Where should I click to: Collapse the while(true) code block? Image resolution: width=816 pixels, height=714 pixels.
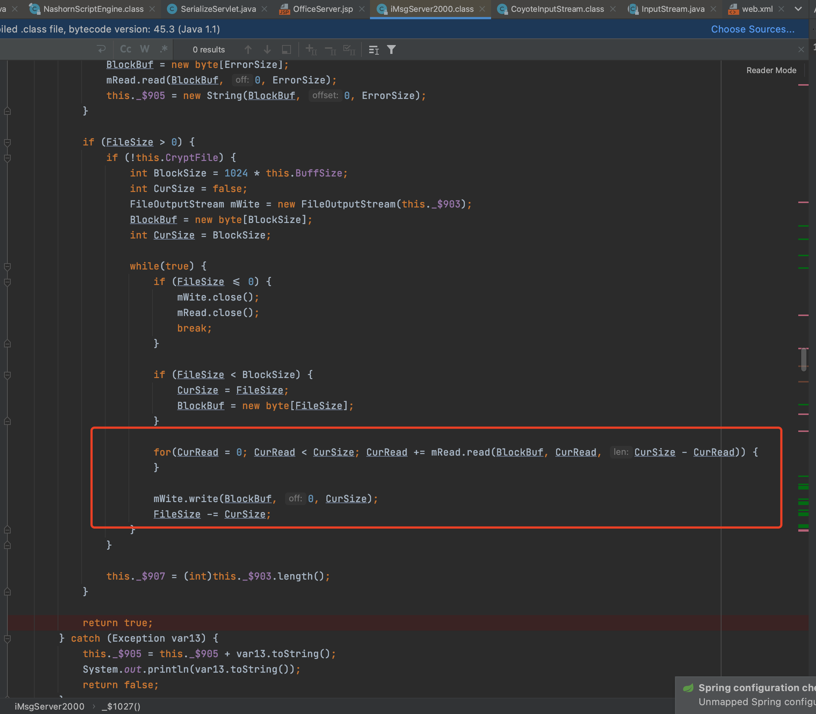7,266
